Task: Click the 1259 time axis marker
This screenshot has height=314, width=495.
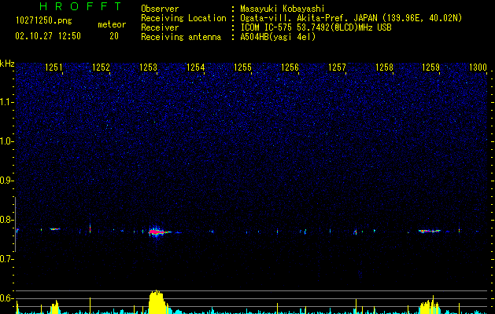Action: (431, 68)
